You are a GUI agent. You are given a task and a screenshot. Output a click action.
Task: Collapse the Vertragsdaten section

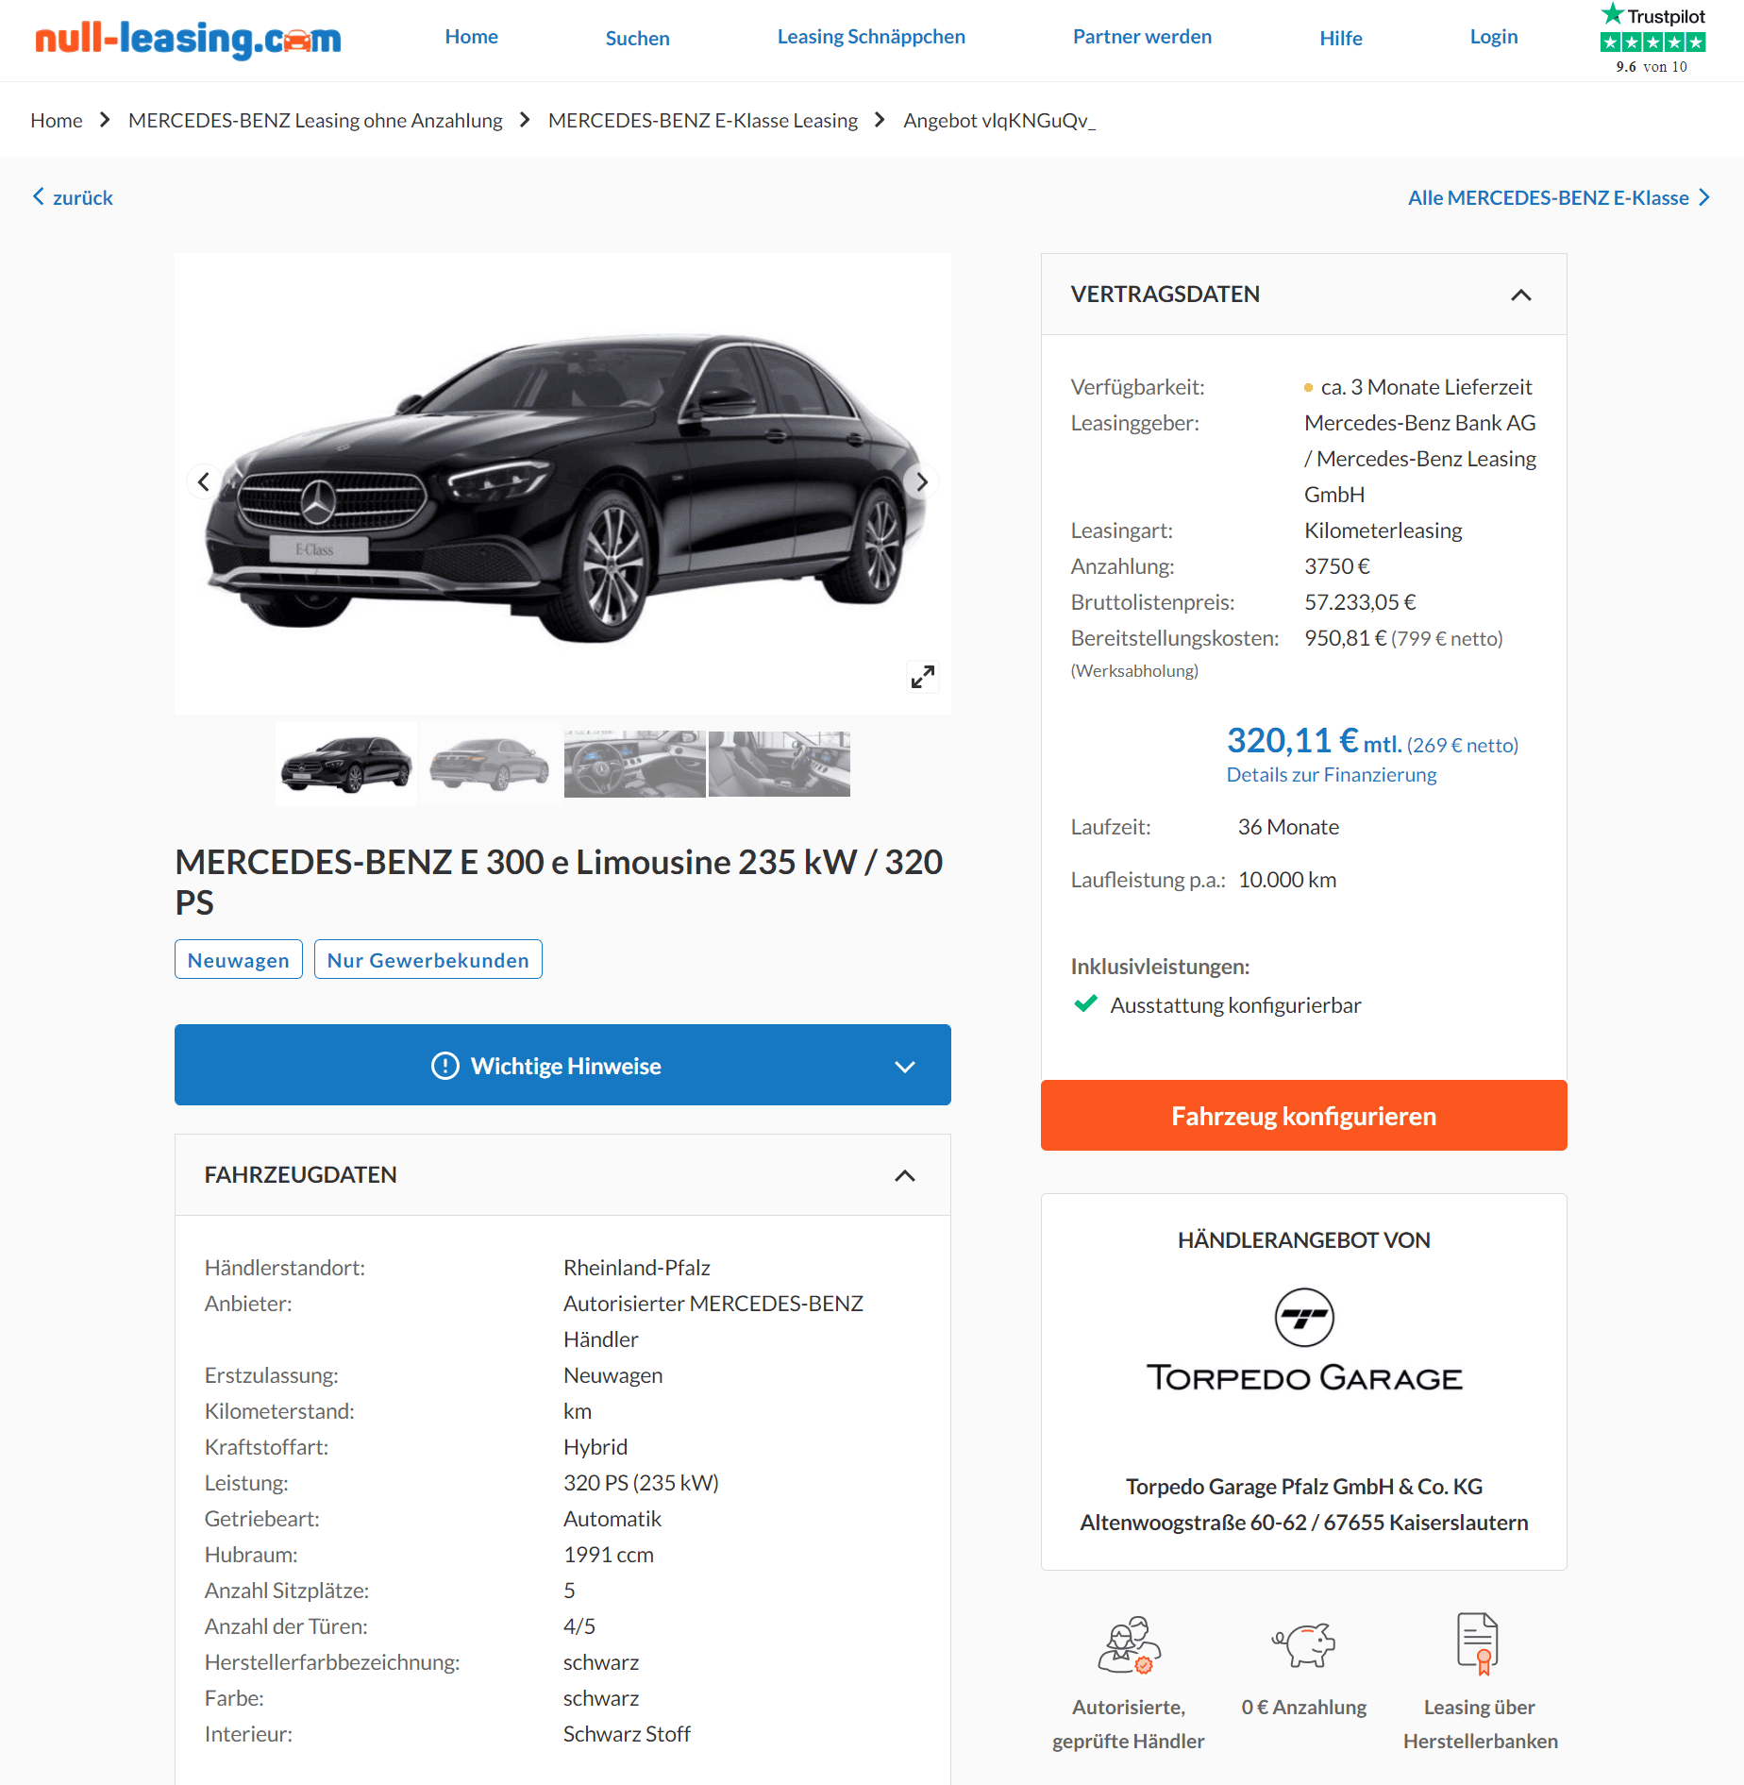pyautogui.click(x=1520, y=295)
